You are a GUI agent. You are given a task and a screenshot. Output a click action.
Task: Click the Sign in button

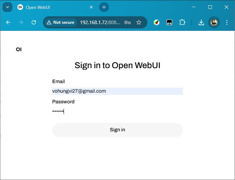tap(117, 130)
